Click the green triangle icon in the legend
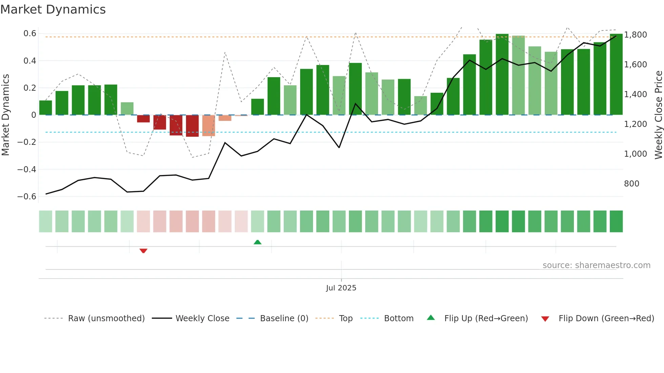 tap(431, 317)
